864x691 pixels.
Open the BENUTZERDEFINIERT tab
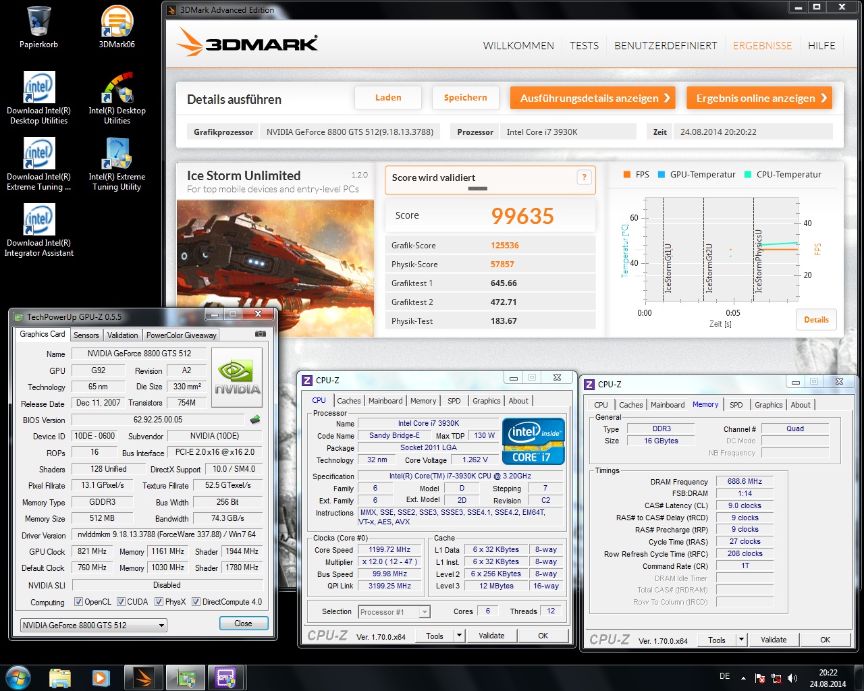click(666, 46)
